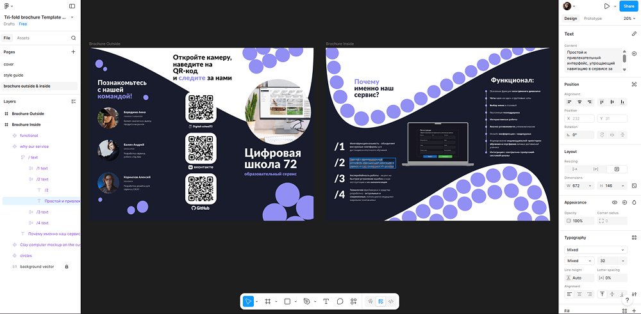Click the collapse layers icon
Screen dimensions: 641x314
[x=73, y=101]
